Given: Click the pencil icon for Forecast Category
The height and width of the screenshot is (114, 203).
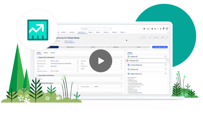Looking at the screenshot, I should click(121, 86).
